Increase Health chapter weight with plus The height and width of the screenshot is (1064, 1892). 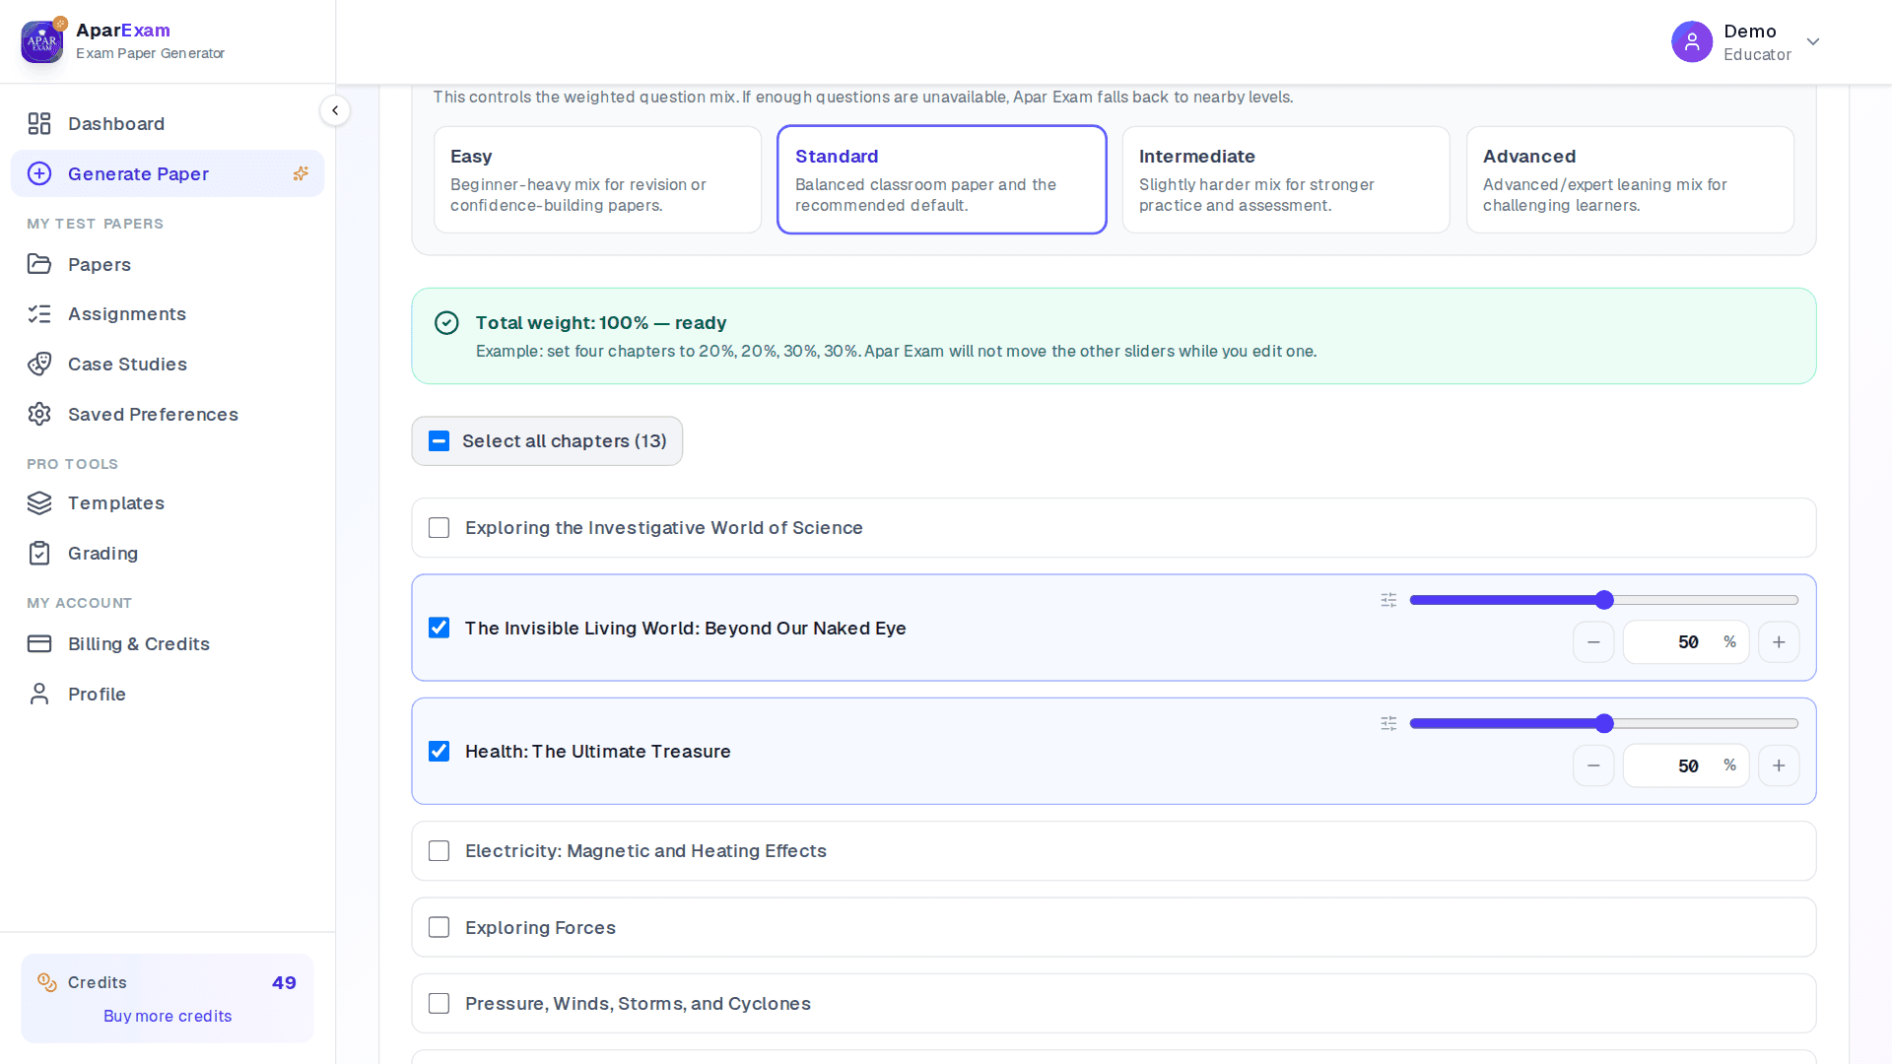click(x=1779, y=765)
